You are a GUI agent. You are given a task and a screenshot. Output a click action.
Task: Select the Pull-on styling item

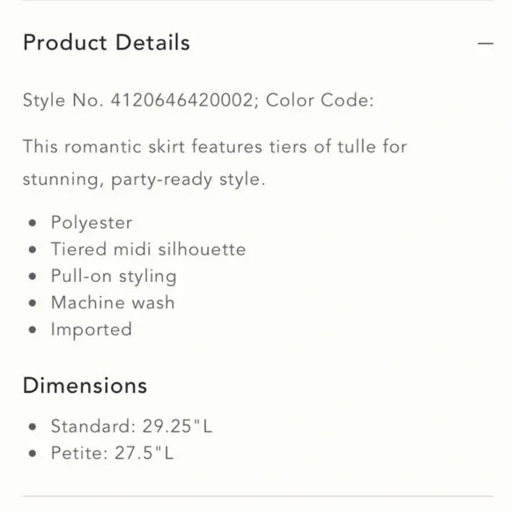114,277
